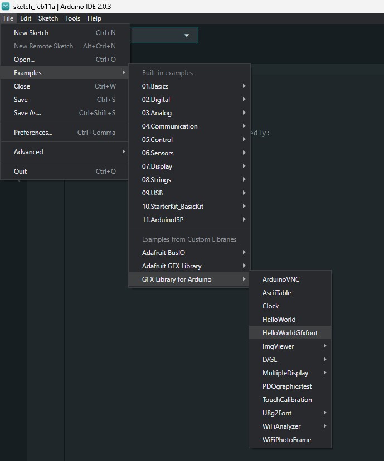Viewport: 384px width, 461px height.
Task: Open the Edit menu
Action: point(26,18)
